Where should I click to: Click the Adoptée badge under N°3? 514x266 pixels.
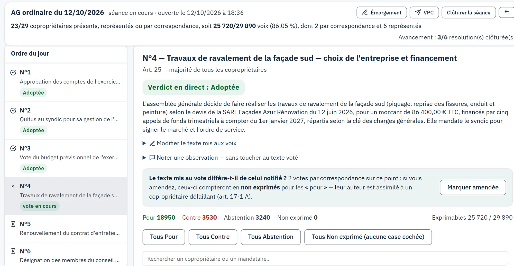(x=33, y=168)
